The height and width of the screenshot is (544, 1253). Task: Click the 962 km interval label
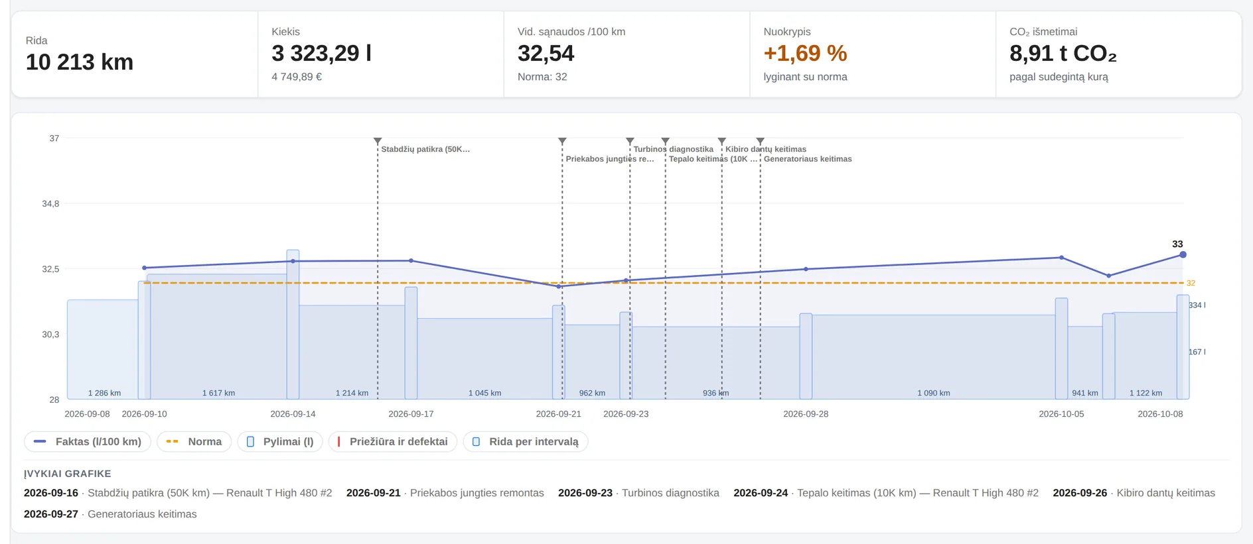[x=592, y=393]
